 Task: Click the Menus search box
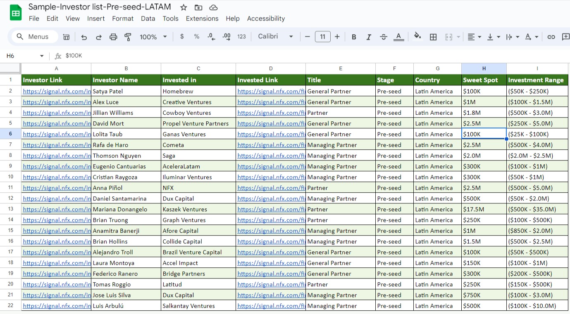pos(35,37)
